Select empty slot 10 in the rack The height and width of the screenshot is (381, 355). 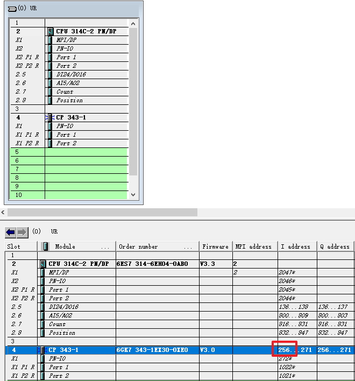click(69, 195)
